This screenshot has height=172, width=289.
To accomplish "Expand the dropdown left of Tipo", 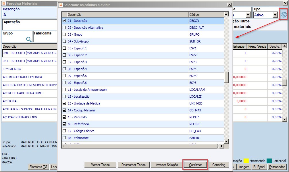I will point(248,15).
